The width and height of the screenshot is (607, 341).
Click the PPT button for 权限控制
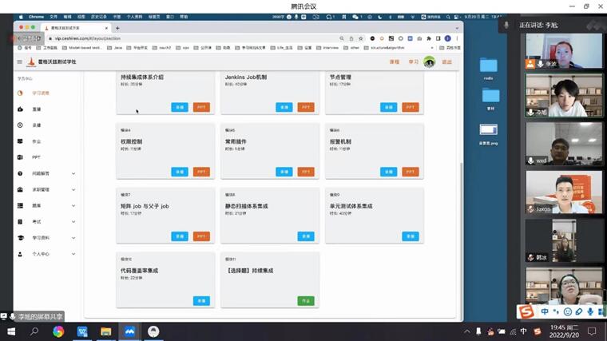[201, 172]
